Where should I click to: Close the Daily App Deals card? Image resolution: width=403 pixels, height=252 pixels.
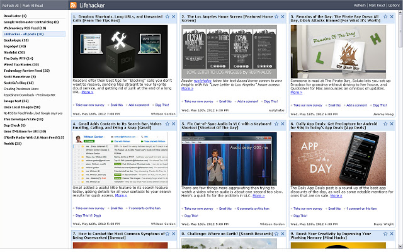[x=392, y=123]
